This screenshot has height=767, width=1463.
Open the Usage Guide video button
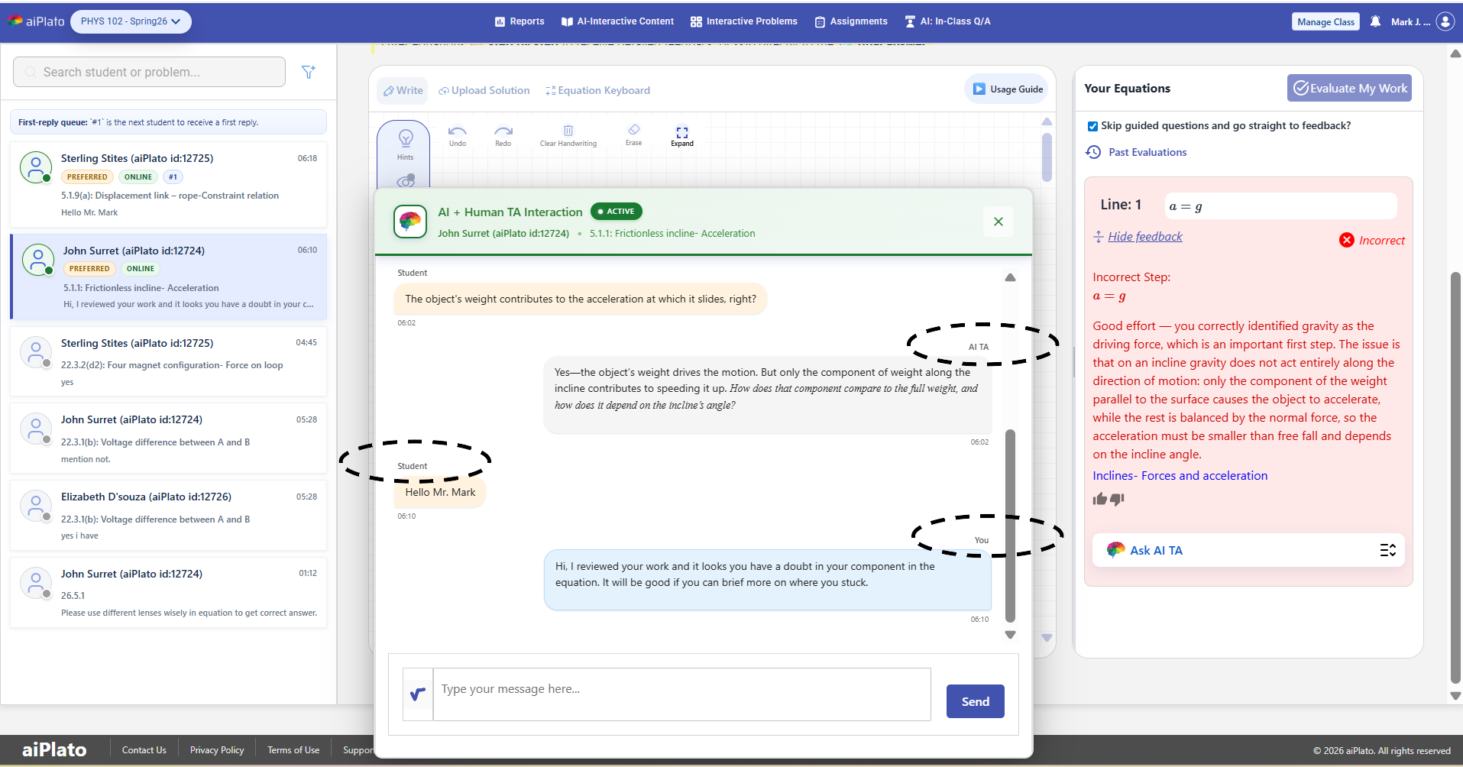tap(1008, 89)
